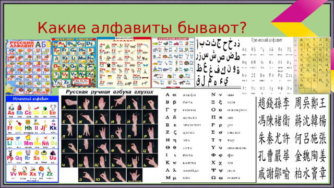The height and width of the screenshot is (188, 334).
Task: Click the hand sign for letter З
Action: point(102,117)
